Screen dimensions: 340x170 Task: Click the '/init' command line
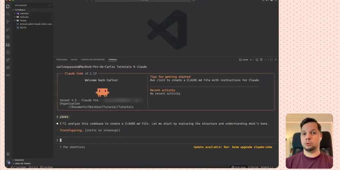coord(62,117)
